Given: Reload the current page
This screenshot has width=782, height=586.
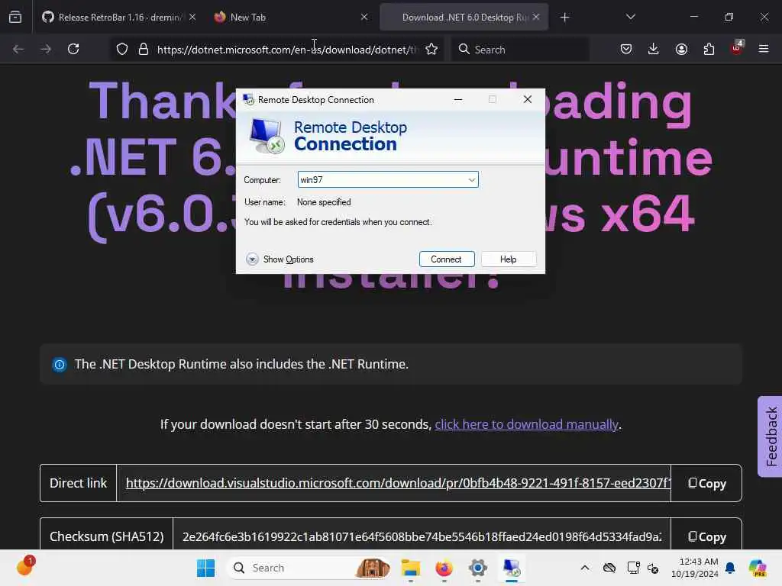Looking at the screenshot, I should click(x=73, y=49).
